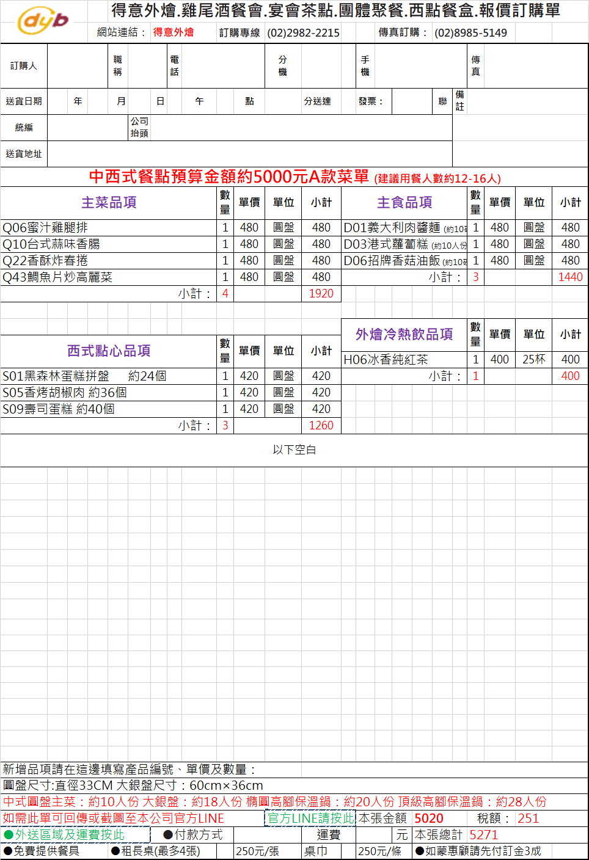Click the blank 送貨地址 field

point(249,154)
